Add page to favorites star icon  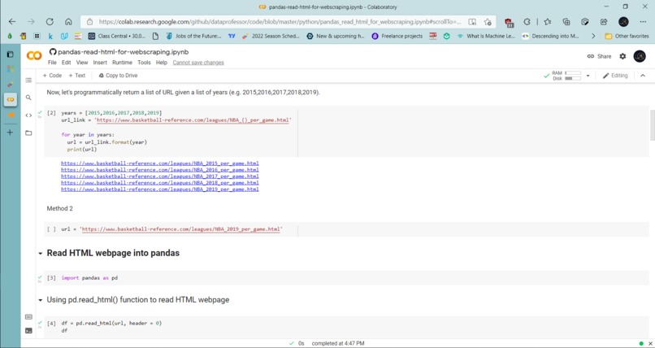click(x=488, y=22)
